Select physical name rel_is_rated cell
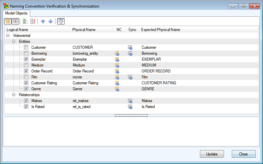This screenshot has height=164, width=263. (x=81, y=107)
